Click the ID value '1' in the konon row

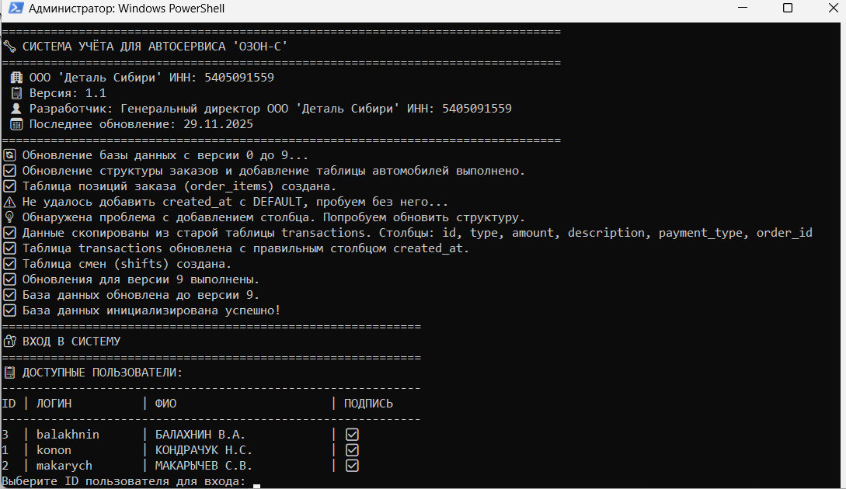click(x=5, y=450)
